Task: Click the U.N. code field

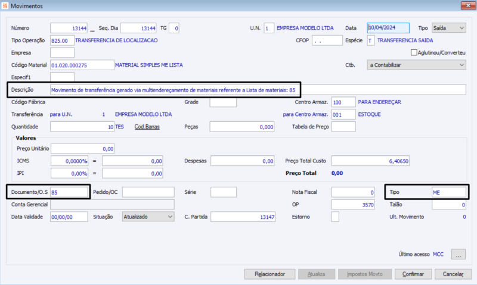Action: tap(269, 28)
